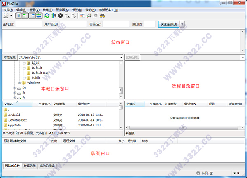Expand the Default folder node

[x=24, y=68]
